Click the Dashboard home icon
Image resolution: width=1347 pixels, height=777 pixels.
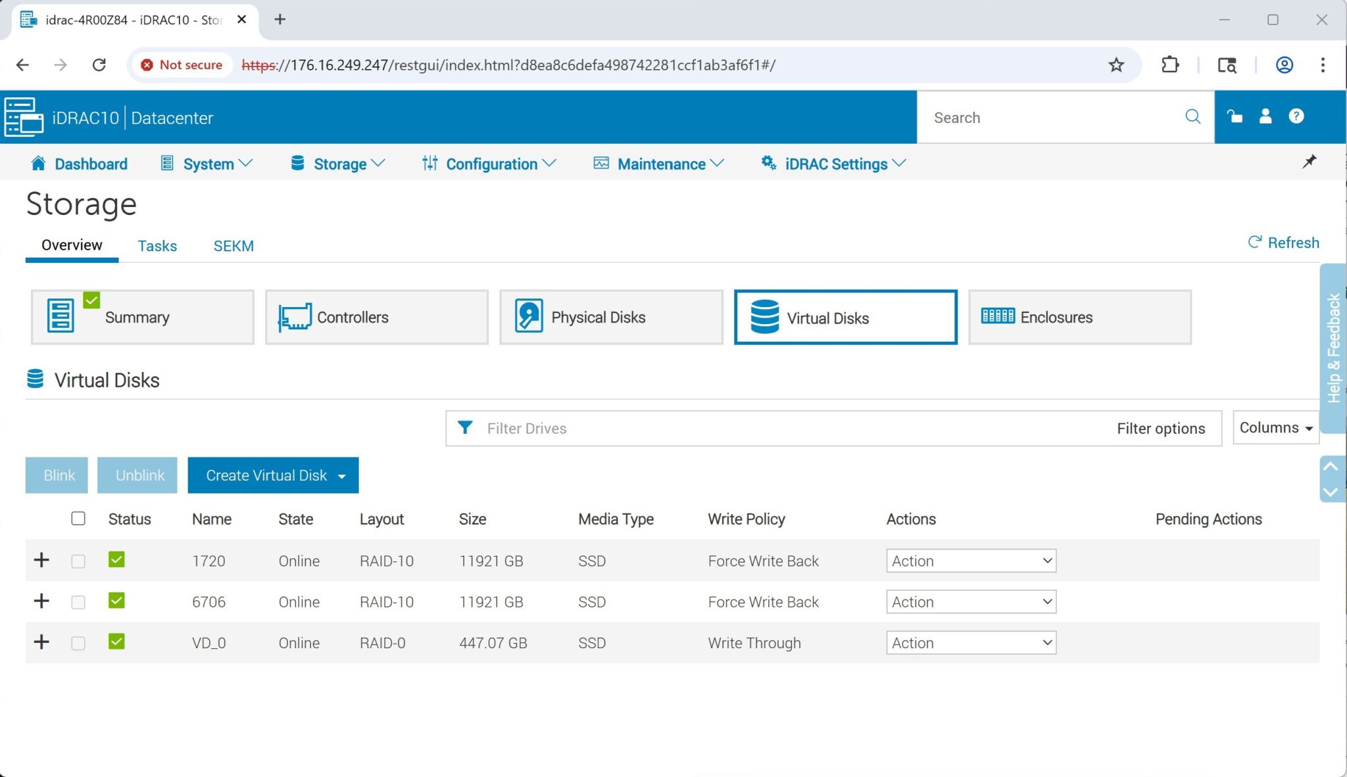38,164
